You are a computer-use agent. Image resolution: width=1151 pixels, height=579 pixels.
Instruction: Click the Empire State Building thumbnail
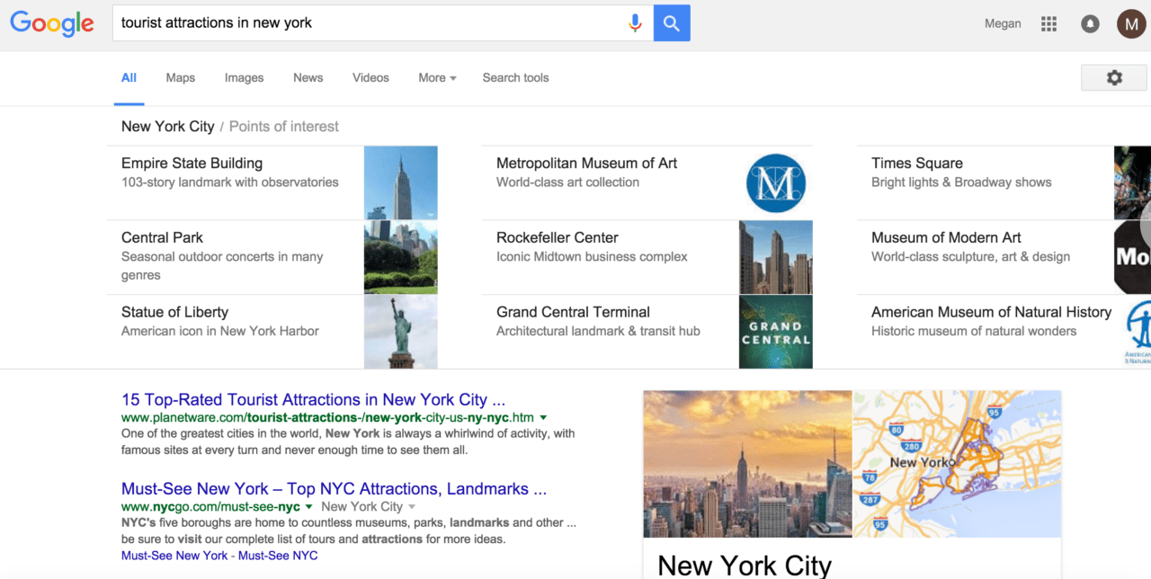coord(400,183)
